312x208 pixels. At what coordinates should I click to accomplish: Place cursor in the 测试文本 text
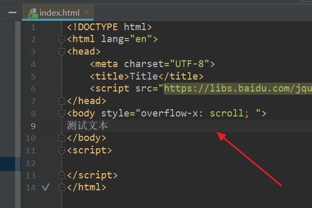87,126
